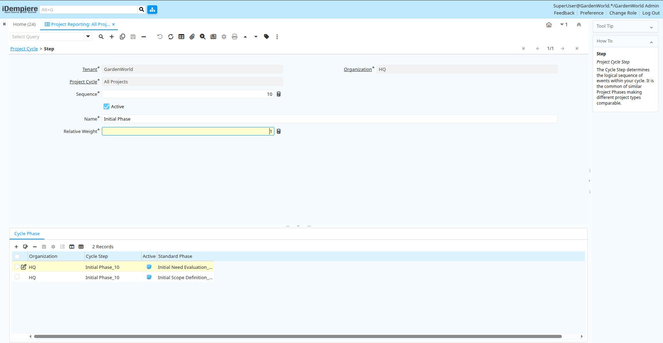Screen dimensions: 663x343
Task: Refresh the record with the reload icon
Action: 171,37
